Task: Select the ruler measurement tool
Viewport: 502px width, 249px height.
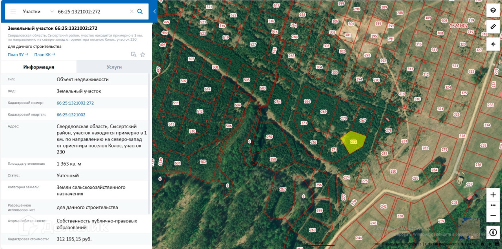Action: click(493, 27)
